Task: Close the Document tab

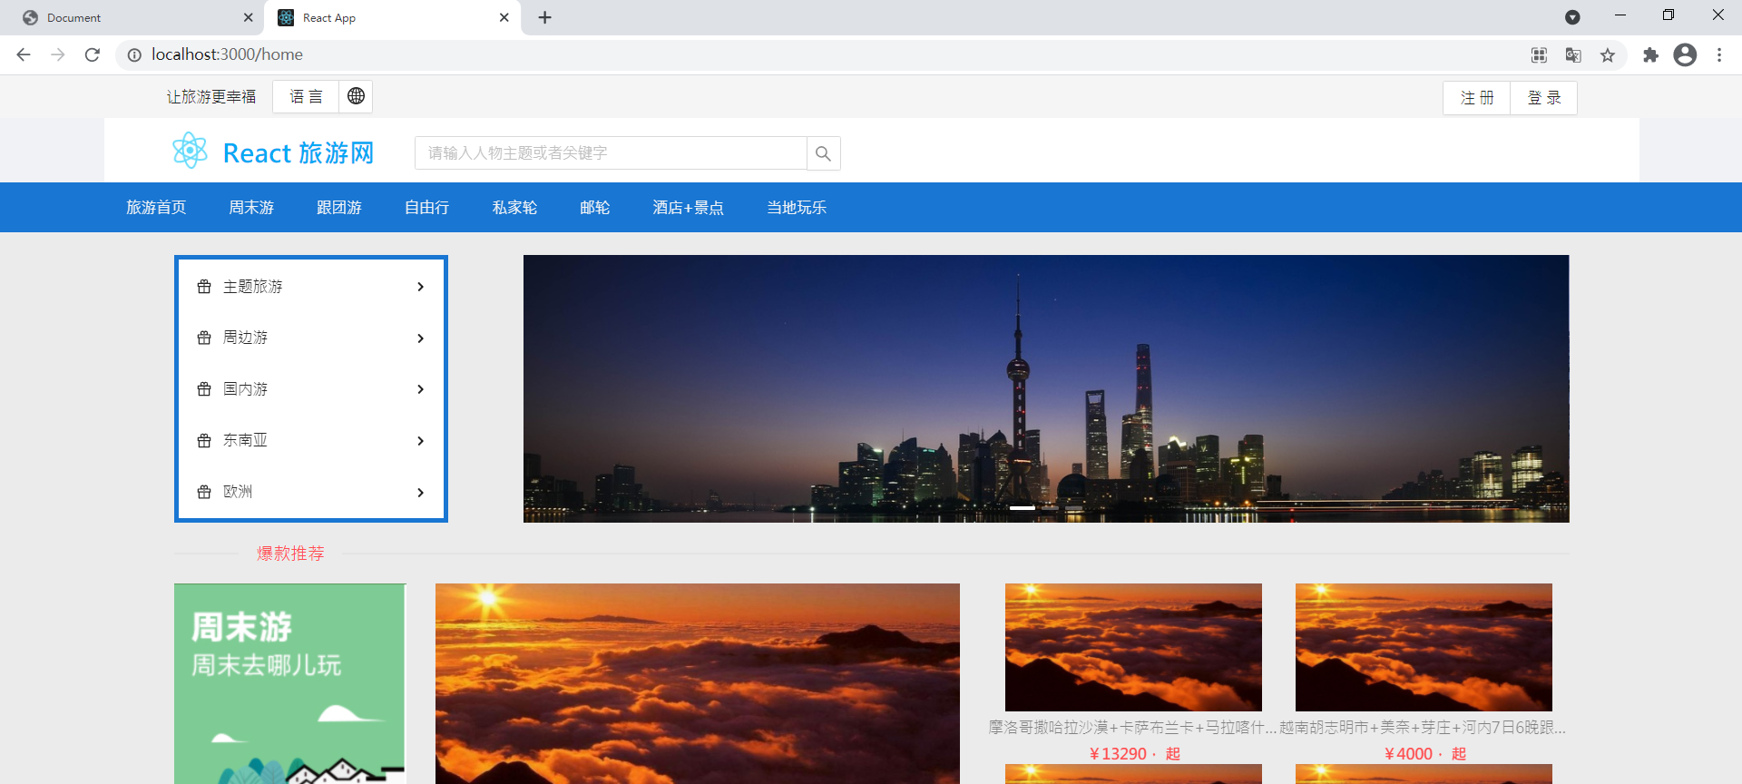Action: (x=249, y=17)
